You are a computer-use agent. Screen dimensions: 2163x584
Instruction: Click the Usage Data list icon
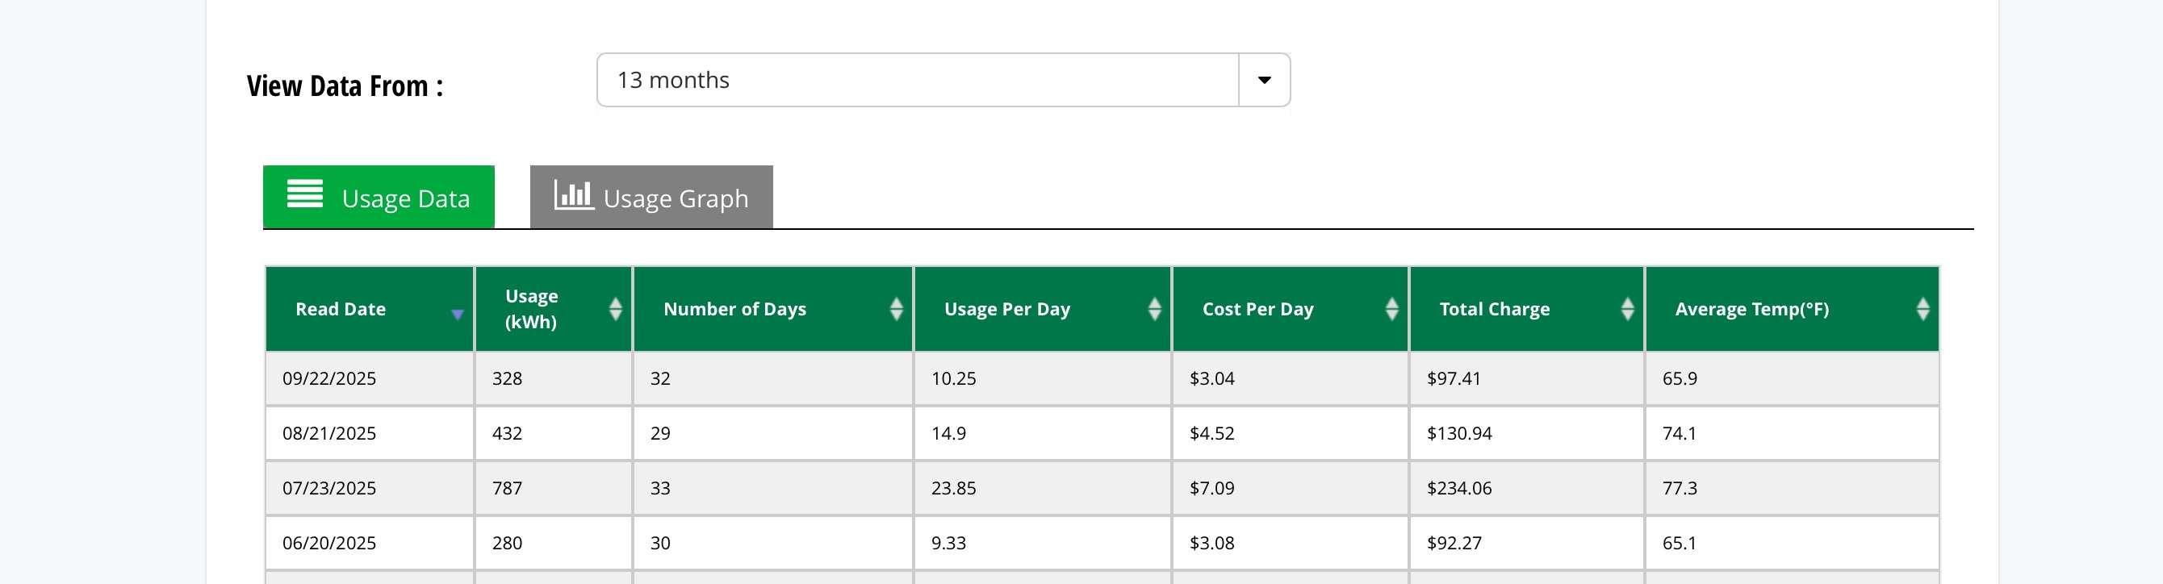click(x=305, y=193)
